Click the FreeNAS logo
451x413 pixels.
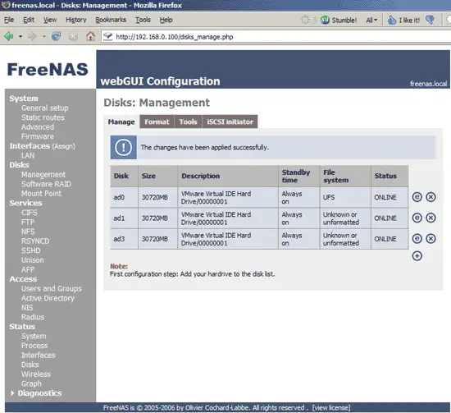48,70
